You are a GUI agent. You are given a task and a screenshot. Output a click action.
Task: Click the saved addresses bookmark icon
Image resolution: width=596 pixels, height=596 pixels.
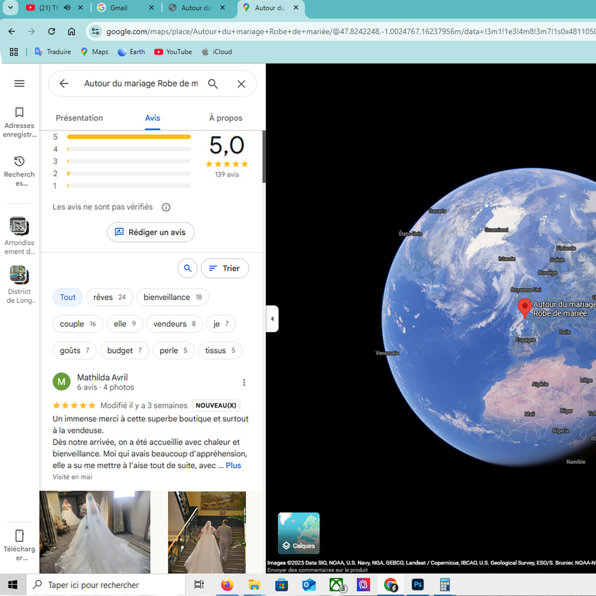tap(19, 112)
